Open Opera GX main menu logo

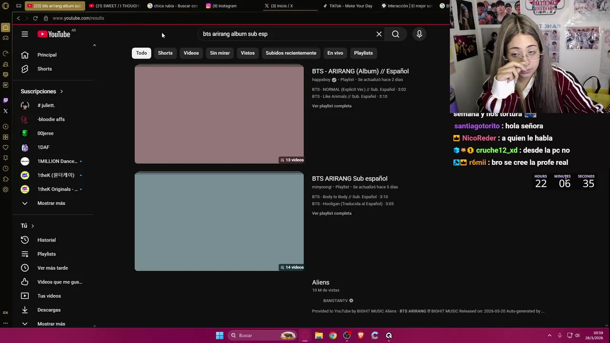[5, 6]
